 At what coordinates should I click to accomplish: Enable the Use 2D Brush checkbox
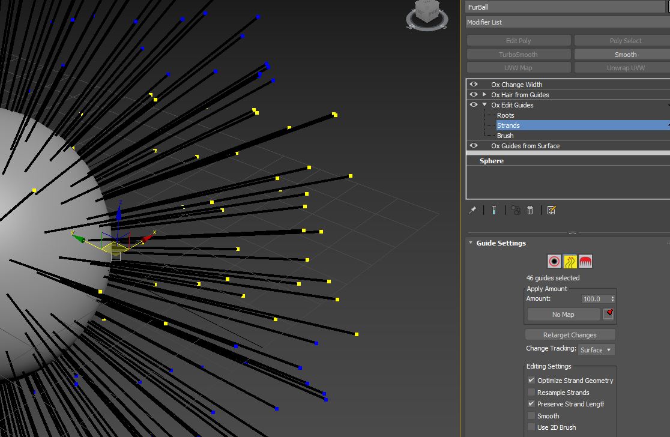531,427
